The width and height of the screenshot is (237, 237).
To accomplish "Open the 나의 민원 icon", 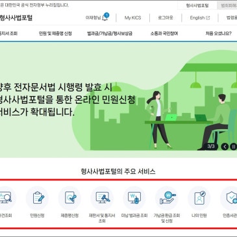I will (199, 198).
